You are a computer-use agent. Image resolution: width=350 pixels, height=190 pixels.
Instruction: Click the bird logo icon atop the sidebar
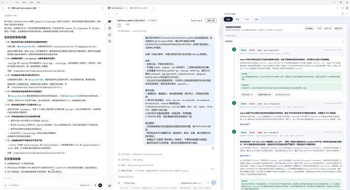110,21
